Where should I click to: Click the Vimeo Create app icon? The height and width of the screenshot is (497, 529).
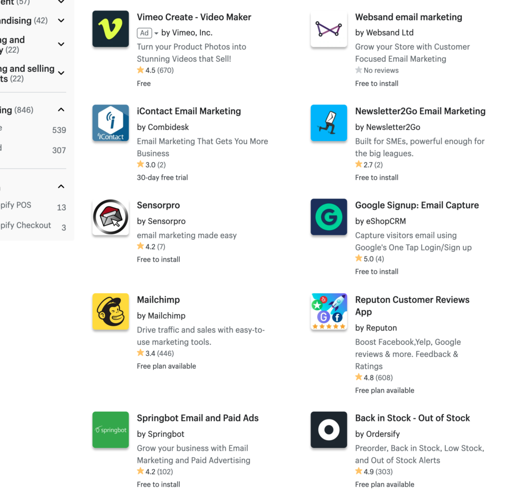[110, 28]
